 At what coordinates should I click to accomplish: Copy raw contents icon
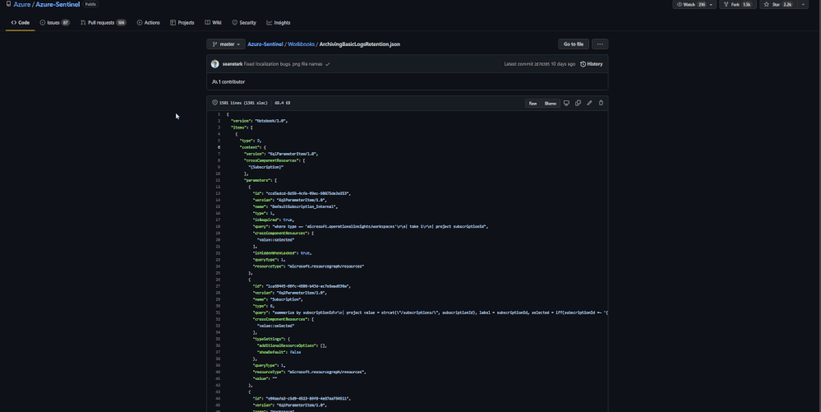pyautogui.click(x=578, y=103)
